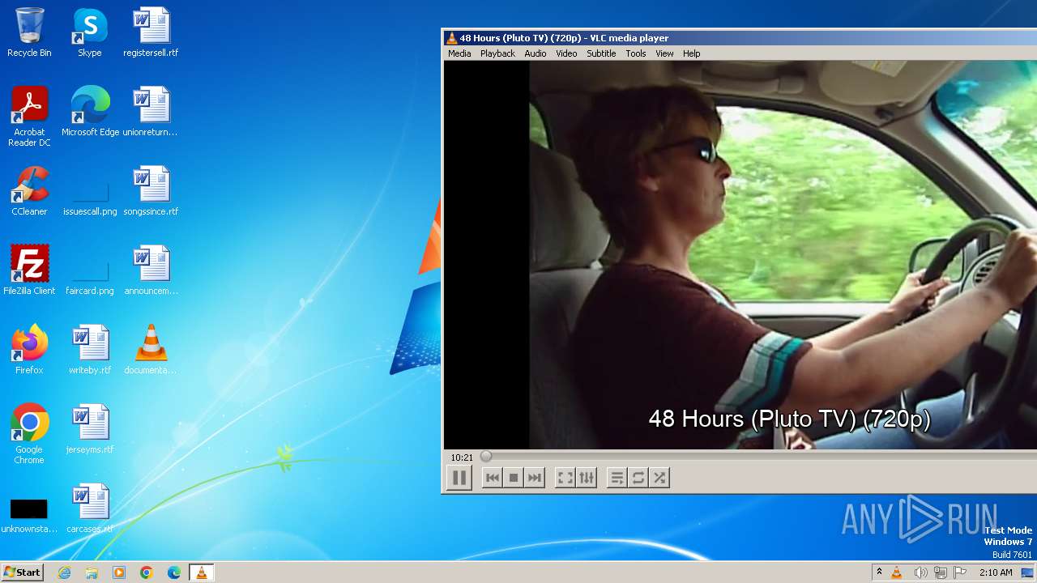Toggle random shuffle playback in VLC
Image resolution: width=1037 pixels, height=583 pixels.
coord(659,478)
